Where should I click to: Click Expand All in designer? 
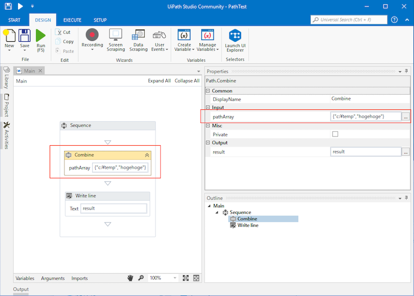click(159, 81)
